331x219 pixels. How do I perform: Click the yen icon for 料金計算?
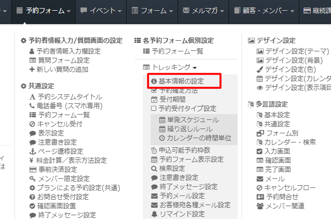click(x=32, y=161)
